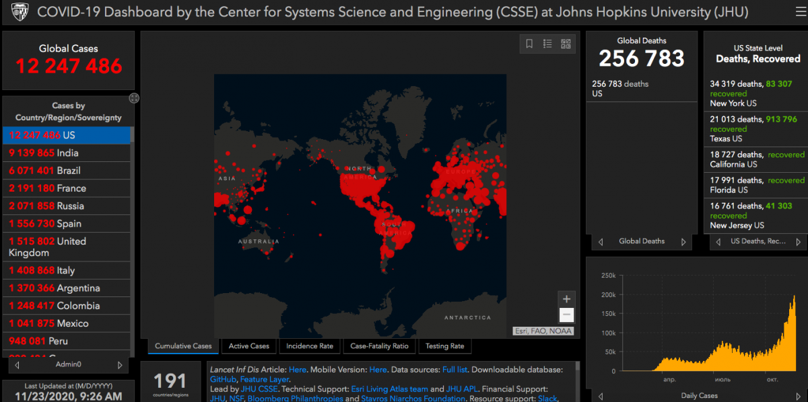
Task: Click the Esri, FAO, NOAA map attribution
Action: 543,331
